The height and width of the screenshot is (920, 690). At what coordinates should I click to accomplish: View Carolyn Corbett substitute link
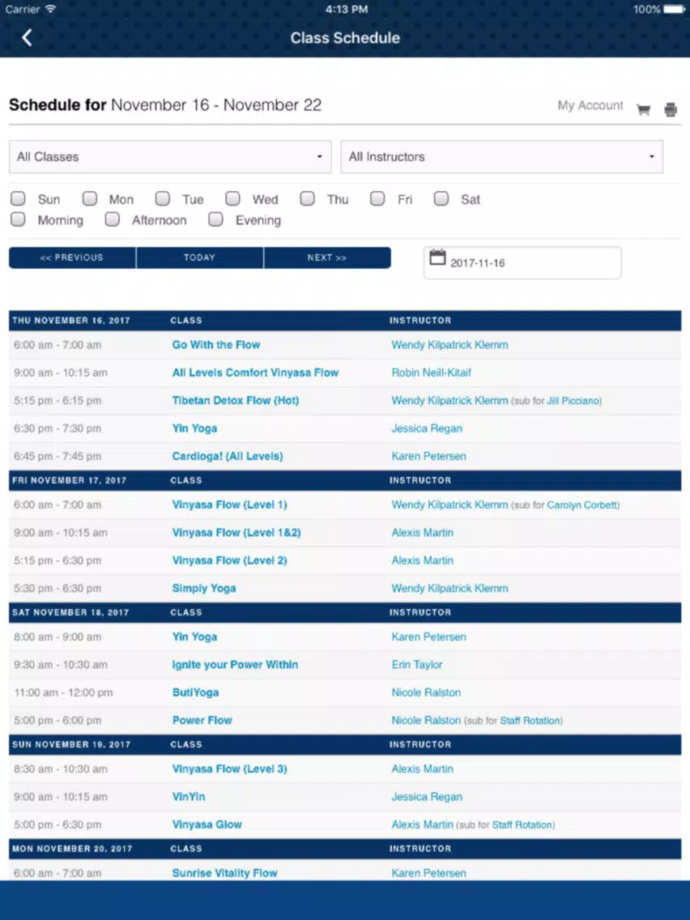[x=582, y=505]
